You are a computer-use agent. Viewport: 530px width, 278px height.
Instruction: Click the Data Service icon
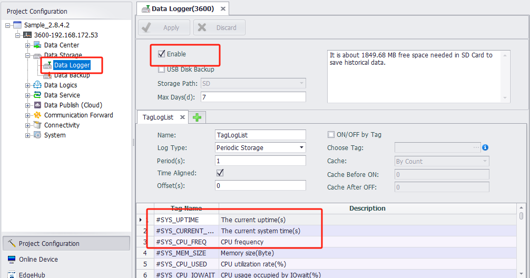point(37,95)
